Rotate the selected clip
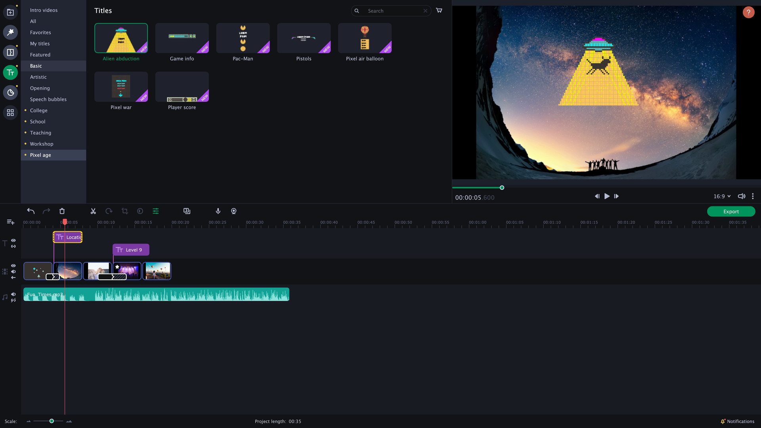This screenshot has height=428, width=761. [x=109, y=211]
